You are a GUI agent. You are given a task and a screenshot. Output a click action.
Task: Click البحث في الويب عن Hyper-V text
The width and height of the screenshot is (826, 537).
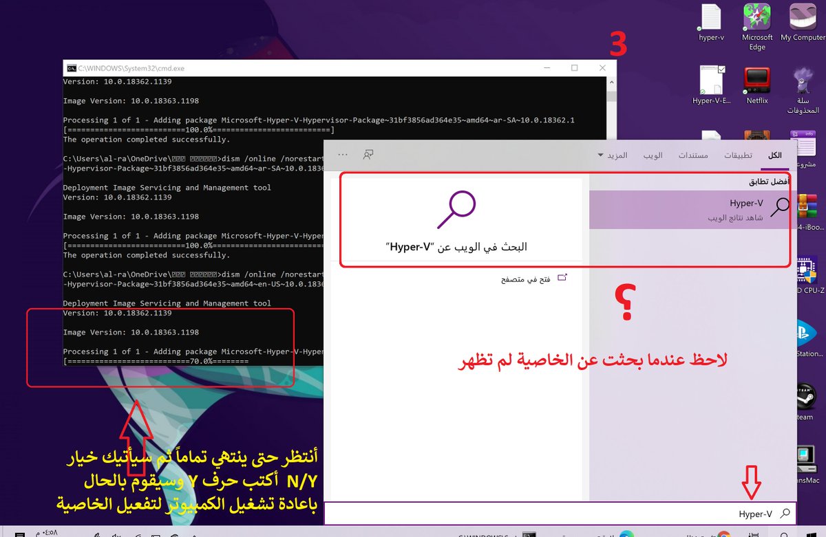[x=456, y=247]
